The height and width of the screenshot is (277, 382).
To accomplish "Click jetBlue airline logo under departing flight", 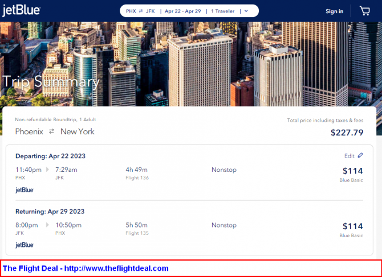I will tap(25, 190).
